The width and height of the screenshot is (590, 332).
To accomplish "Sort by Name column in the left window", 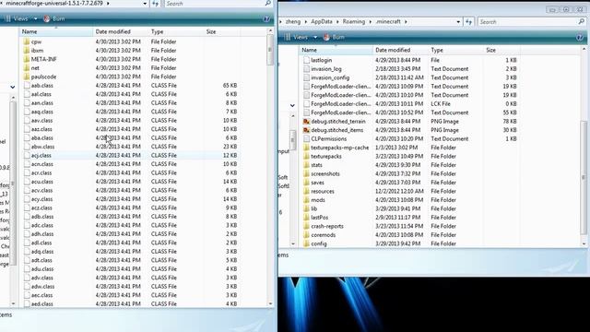I will click(55, 32).
